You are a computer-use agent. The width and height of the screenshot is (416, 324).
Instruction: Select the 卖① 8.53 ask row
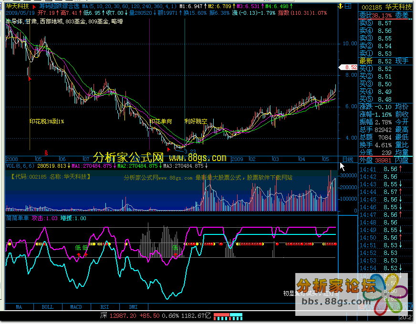point(385,53)
